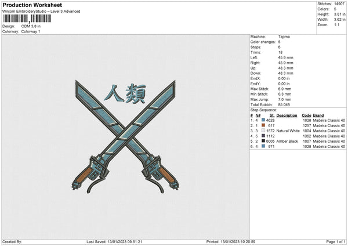Click "Madeira Classic 40" in stop row 6
The height and width of the screenshot is (246, 348).
329,147
